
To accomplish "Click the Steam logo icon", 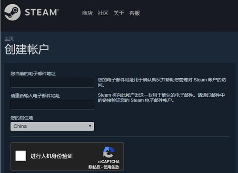I will [12, 12].
